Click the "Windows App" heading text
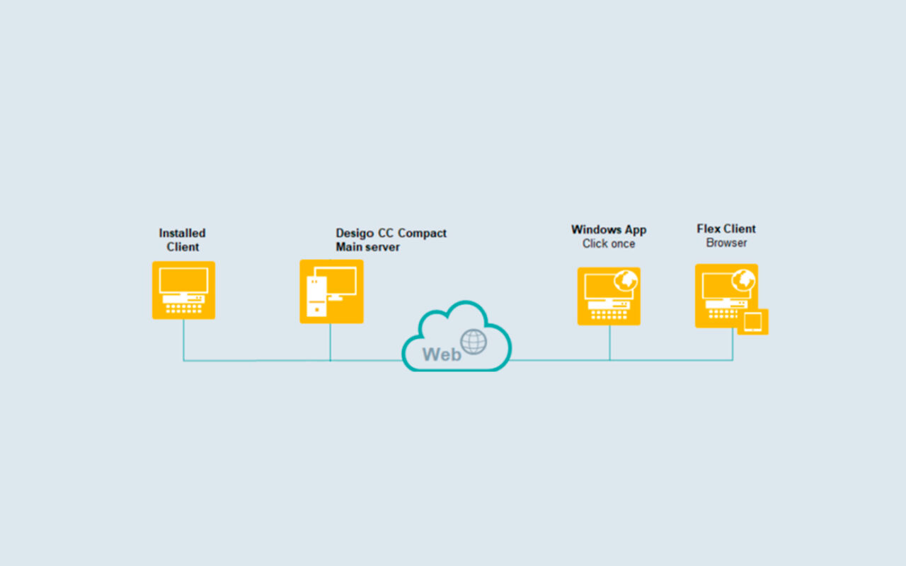 (609, 230)
